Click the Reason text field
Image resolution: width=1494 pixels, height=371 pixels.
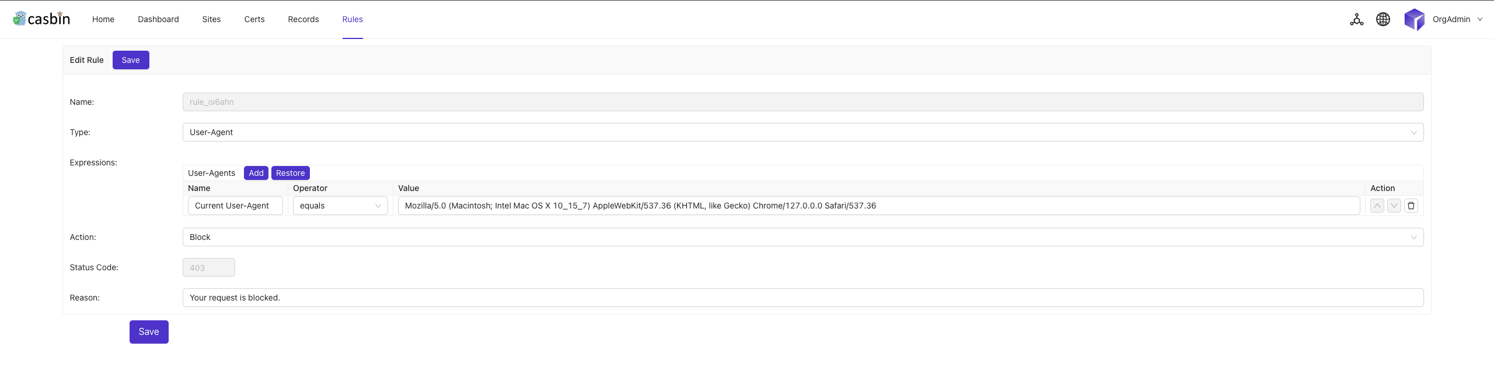(802, 297)
